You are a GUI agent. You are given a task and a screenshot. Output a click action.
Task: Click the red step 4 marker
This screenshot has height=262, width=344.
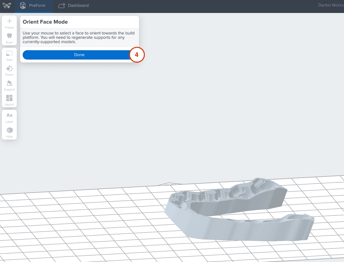pyautogui.click(x=137, y=55)
